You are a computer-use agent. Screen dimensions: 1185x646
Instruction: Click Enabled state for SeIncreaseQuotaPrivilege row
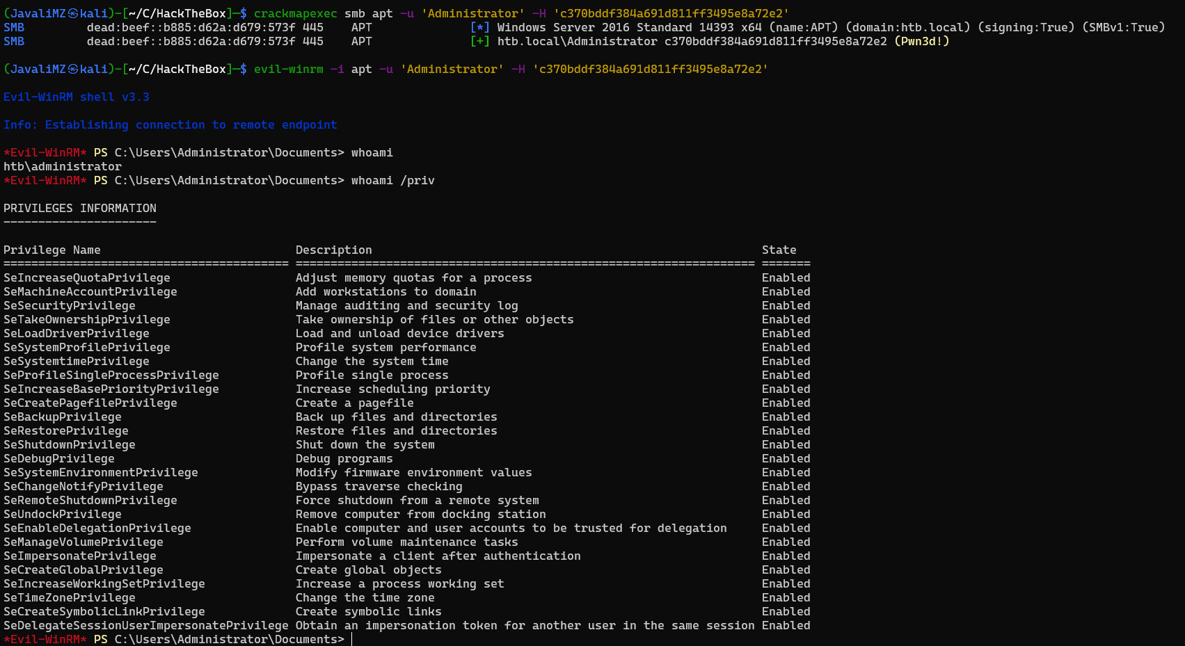pos(786,277)
